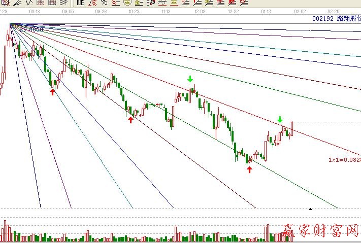
Task: Select the 10-23 date label on the axis
Action: (x=134, y=11)
